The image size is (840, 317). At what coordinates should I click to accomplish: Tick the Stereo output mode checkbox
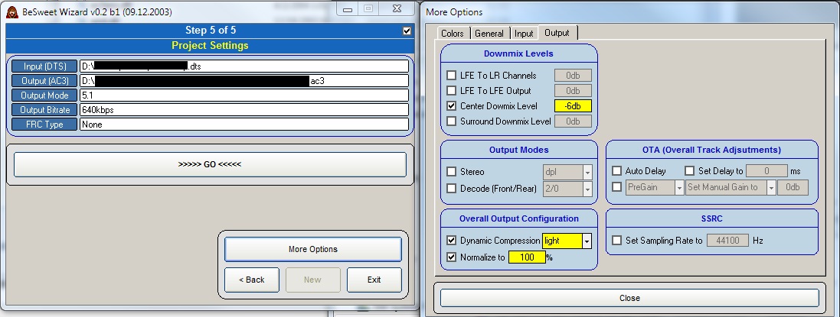tap(452, 172)
